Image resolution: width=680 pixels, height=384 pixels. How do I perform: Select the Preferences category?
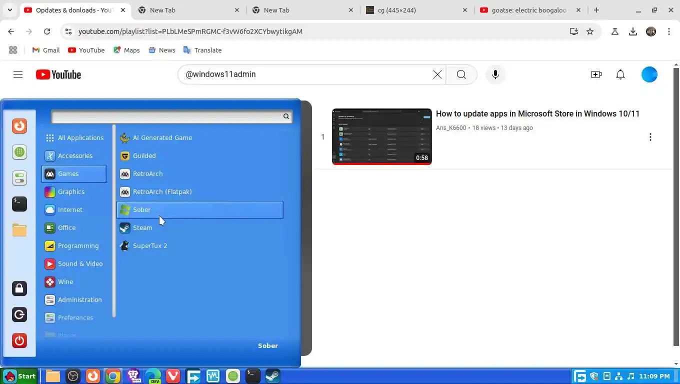pyautogui.click(x=74, y=318)
